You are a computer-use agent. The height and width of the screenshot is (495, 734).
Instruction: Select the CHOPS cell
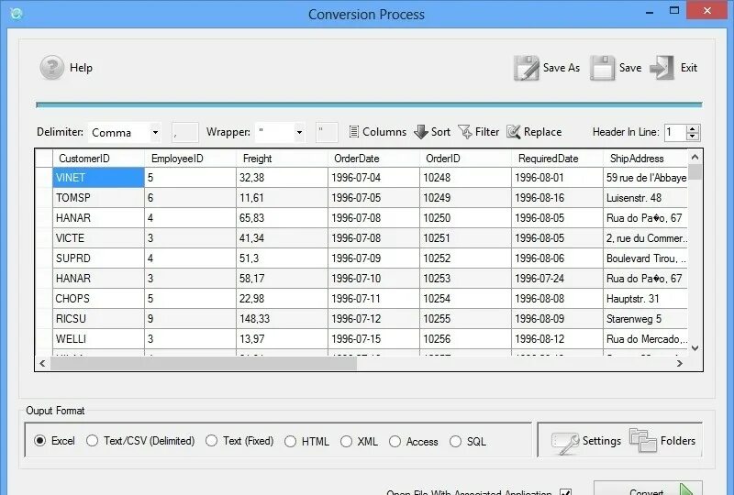tap(98, 299)
